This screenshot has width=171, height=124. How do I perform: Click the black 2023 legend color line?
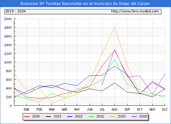click(x=48, y=117)
